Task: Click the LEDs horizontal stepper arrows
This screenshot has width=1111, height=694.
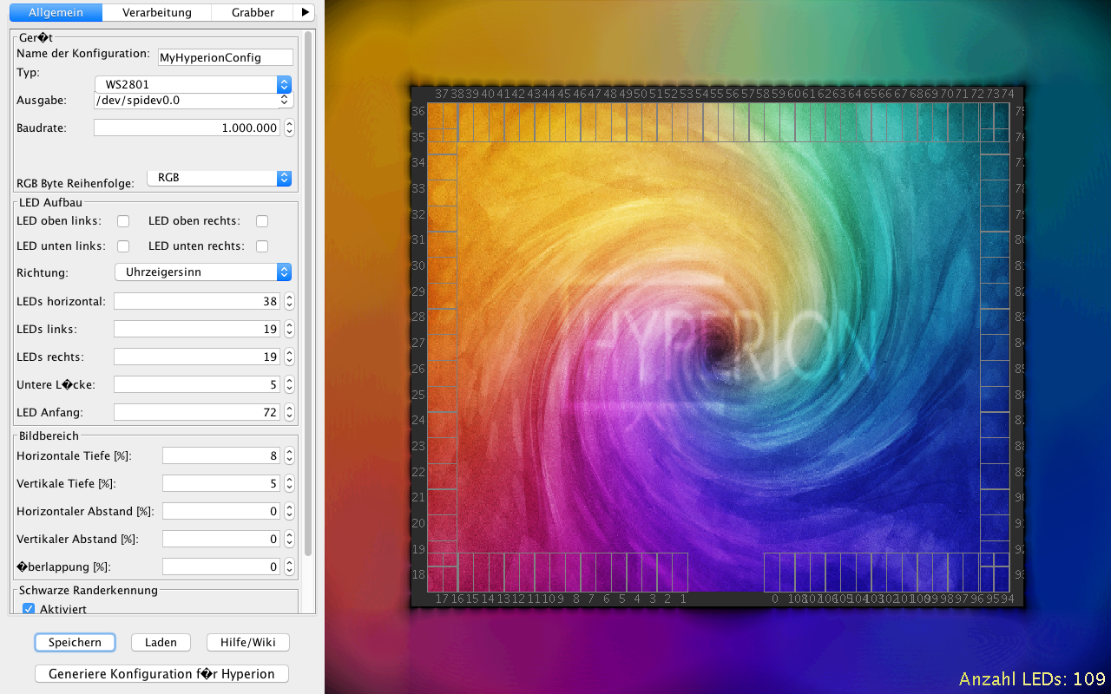Action: point(289,301)
